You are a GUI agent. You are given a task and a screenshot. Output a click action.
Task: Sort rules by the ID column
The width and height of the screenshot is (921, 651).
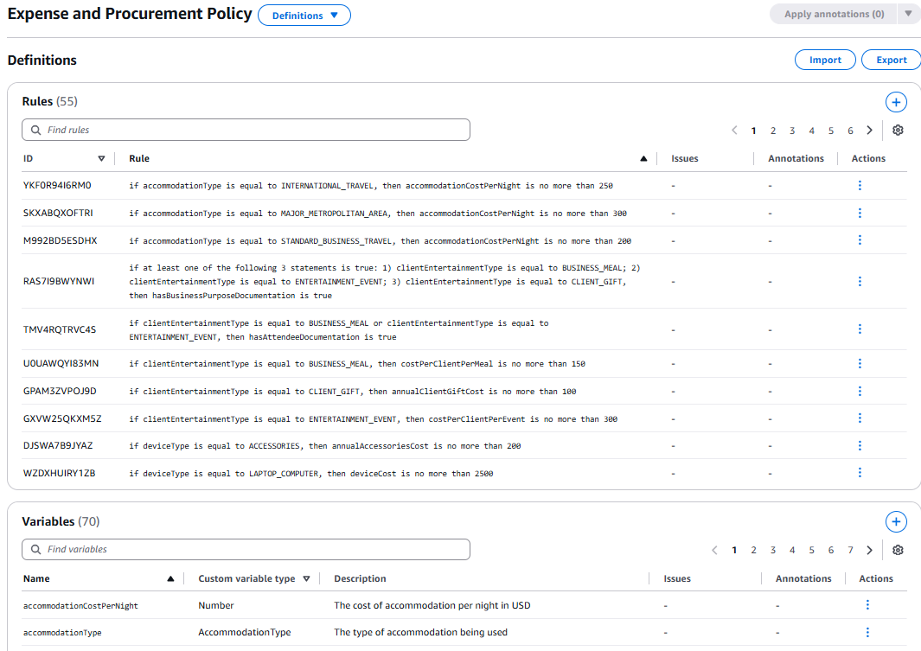click(x=101, y=158)
